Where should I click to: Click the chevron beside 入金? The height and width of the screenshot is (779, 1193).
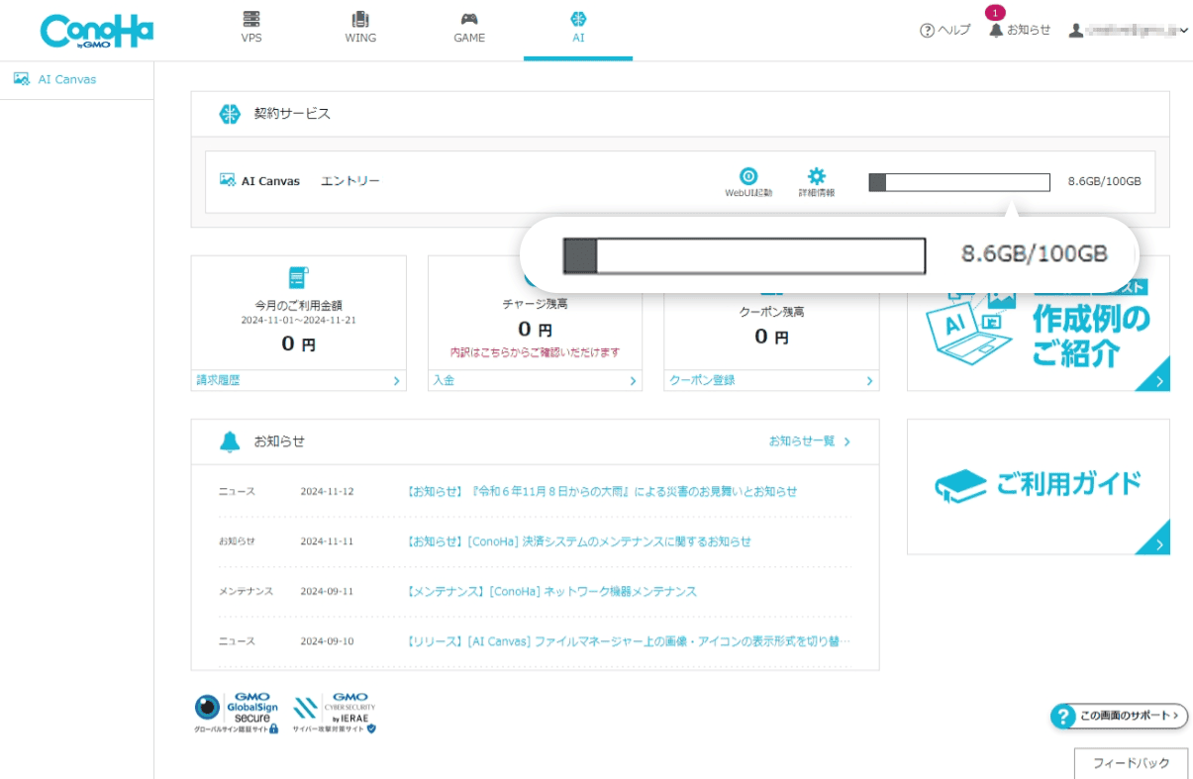tap(633, 381)
